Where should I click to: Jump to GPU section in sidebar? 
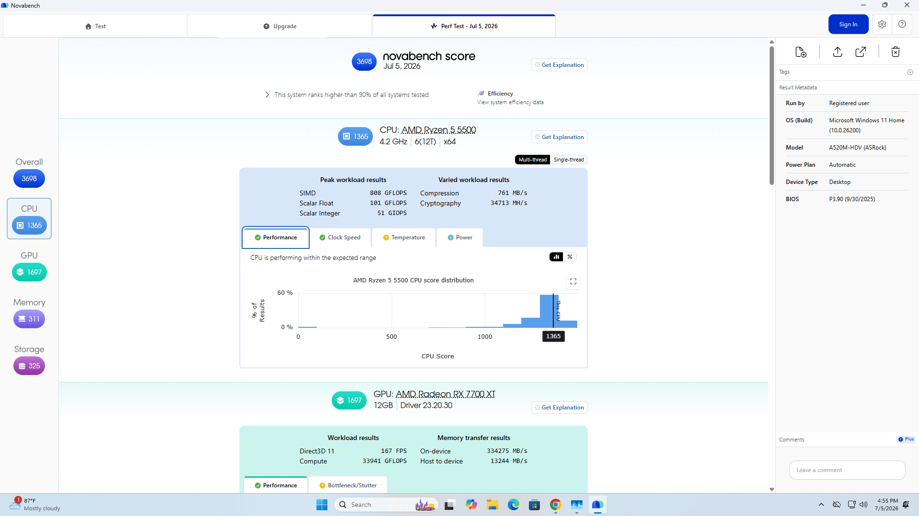[x=29, y=266]
